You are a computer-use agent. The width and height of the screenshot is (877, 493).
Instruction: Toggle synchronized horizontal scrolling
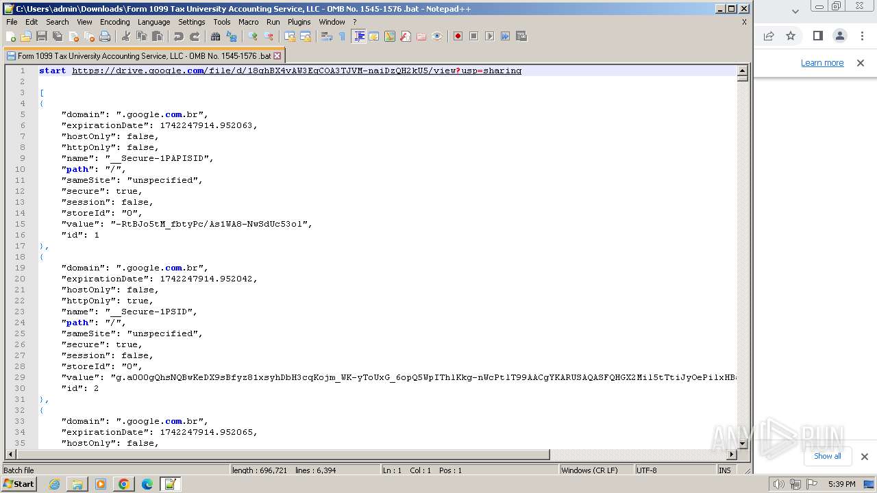pos(306,36)
